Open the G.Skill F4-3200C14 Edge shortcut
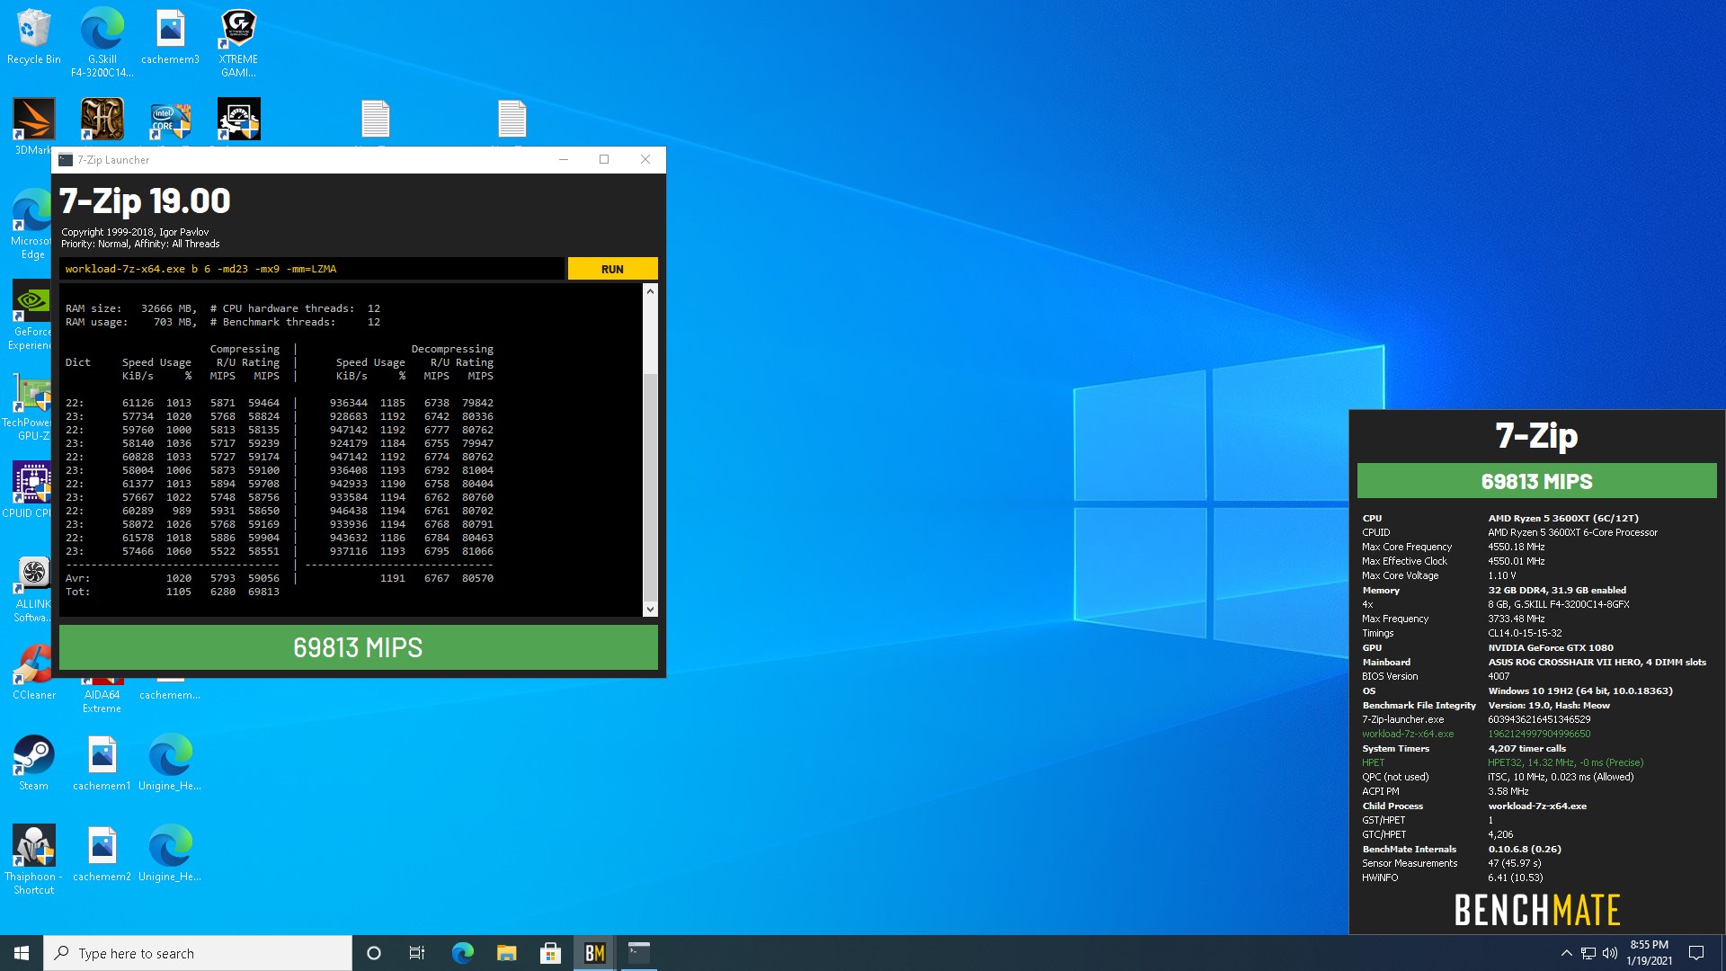 (102, 42)
